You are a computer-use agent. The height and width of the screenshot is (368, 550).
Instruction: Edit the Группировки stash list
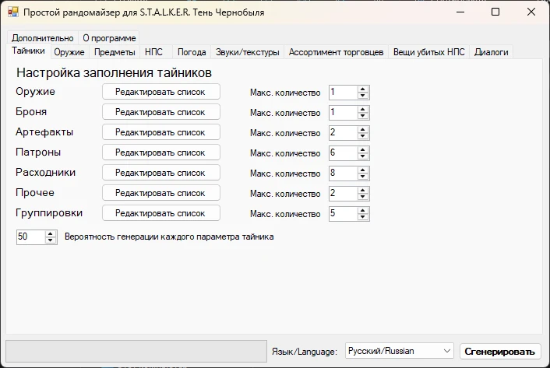coord(161,213)
